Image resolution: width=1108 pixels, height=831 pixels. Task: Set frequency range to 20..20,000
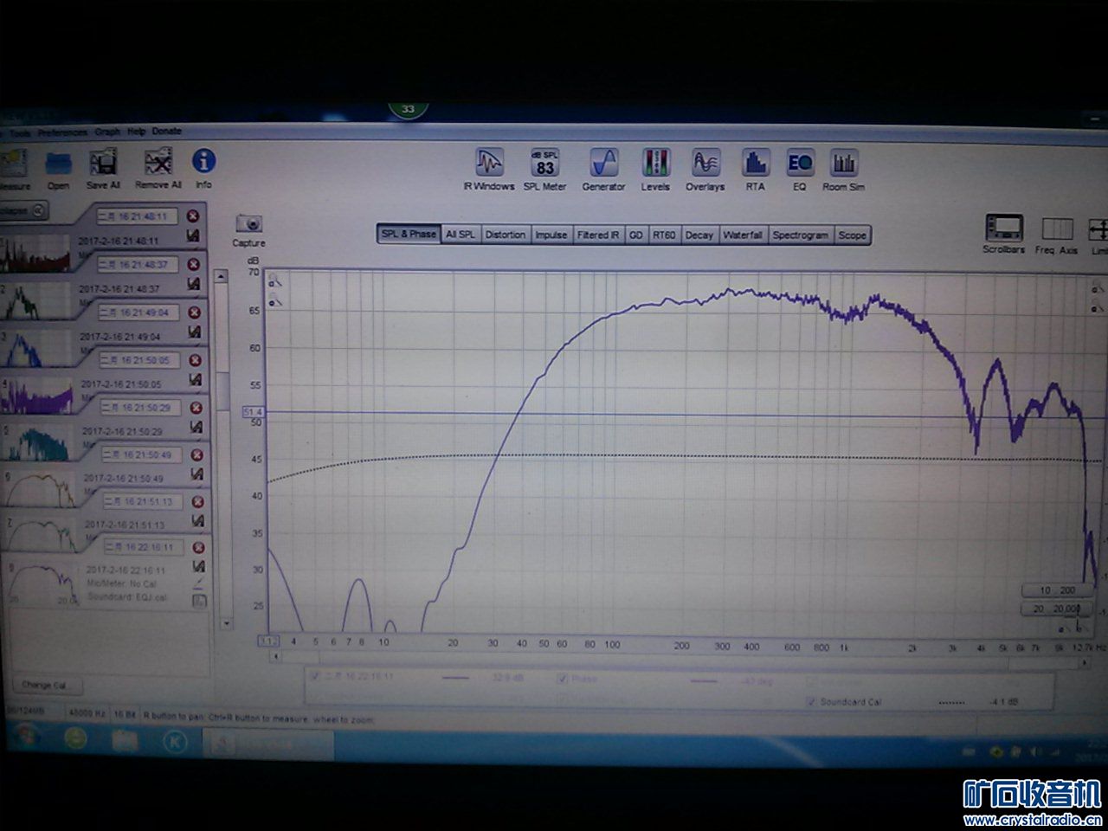coord(1056,609)
